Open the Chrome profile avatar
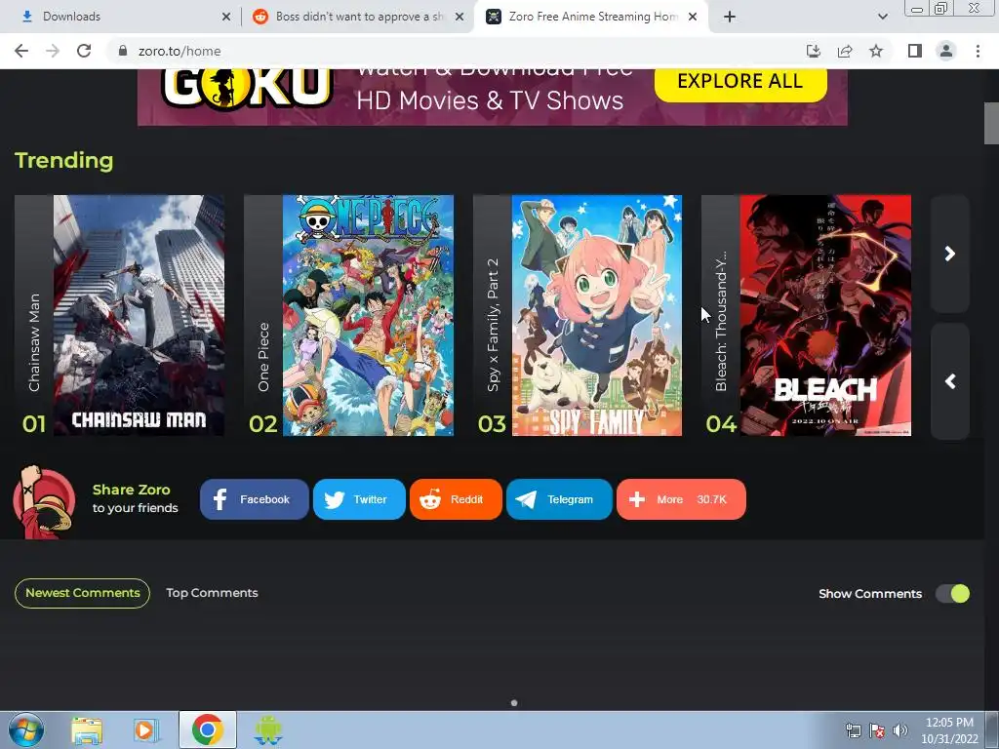 (946, 51)
